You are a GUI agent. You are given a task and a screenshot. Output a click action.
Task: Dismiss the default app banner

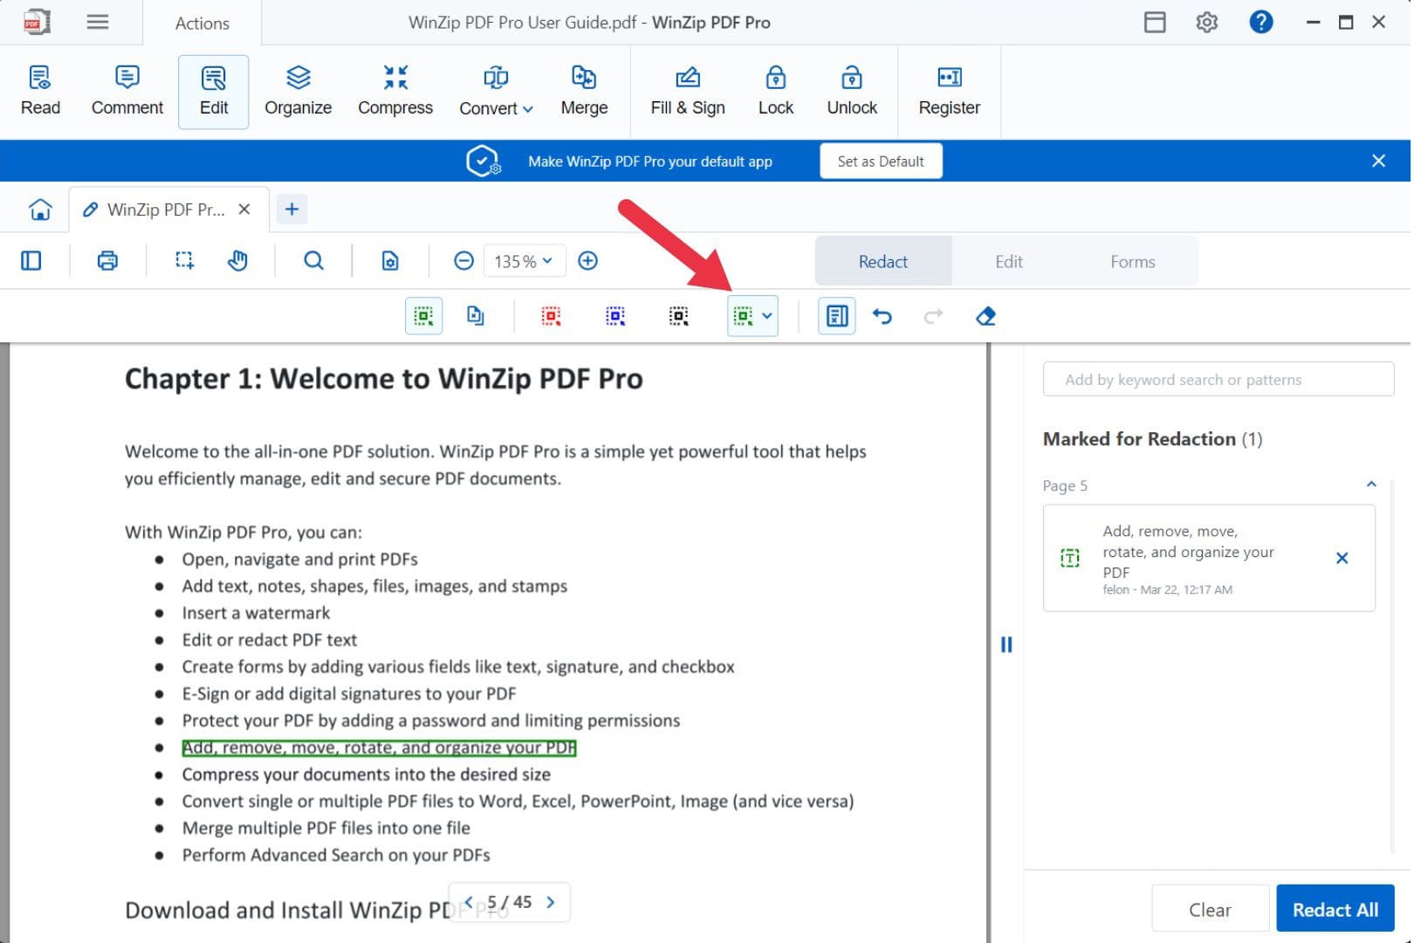[x=1378, y=161]
